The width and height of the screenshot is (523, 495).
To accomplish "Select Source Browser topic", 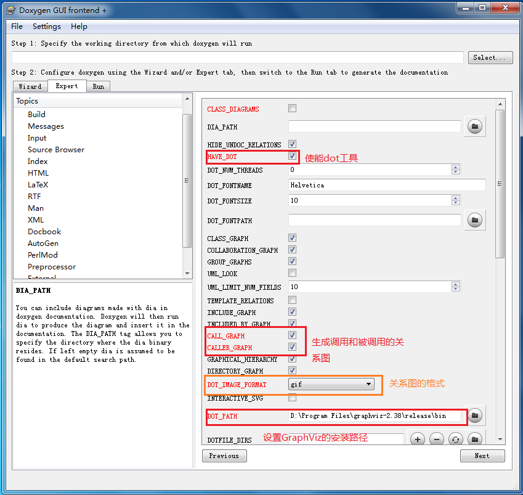I will (56, 150).
